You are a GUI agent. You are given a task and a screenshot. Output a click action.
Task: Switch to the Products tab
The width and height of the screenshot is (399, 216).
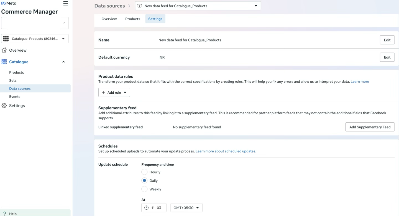tap(133, 19)
